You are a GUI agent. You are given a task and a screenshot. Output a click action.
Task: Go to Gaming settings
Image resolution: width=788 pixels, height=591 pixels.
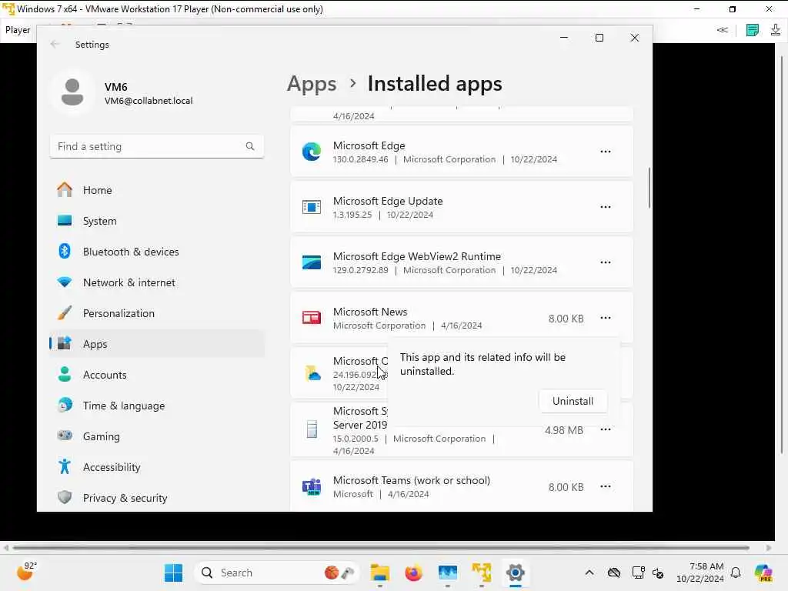[x=157, y=436]
